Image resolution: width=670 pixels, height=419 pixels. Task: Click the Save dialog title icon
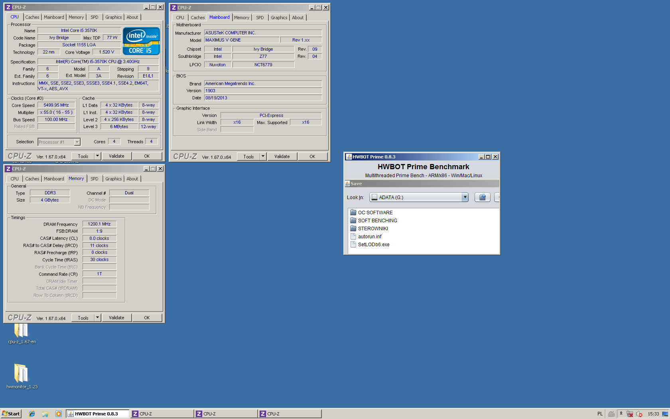click(347, 184)
